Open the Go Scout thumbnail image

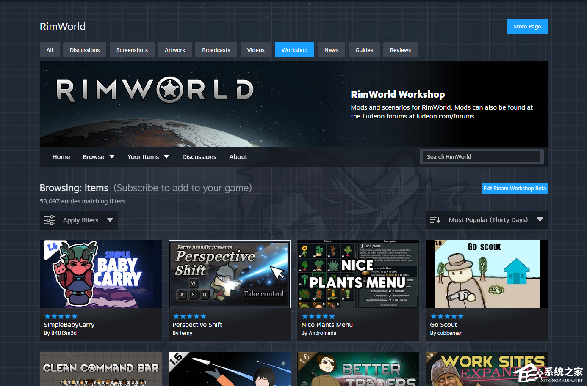487,274
